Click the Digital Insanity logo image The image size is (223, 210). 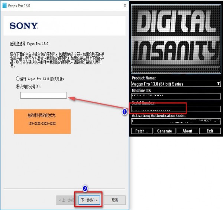[x=176, y=39]
